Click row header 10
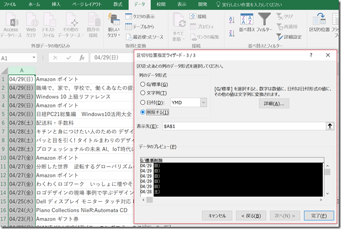This screenshot has height=229, width=341. [3, 158]
